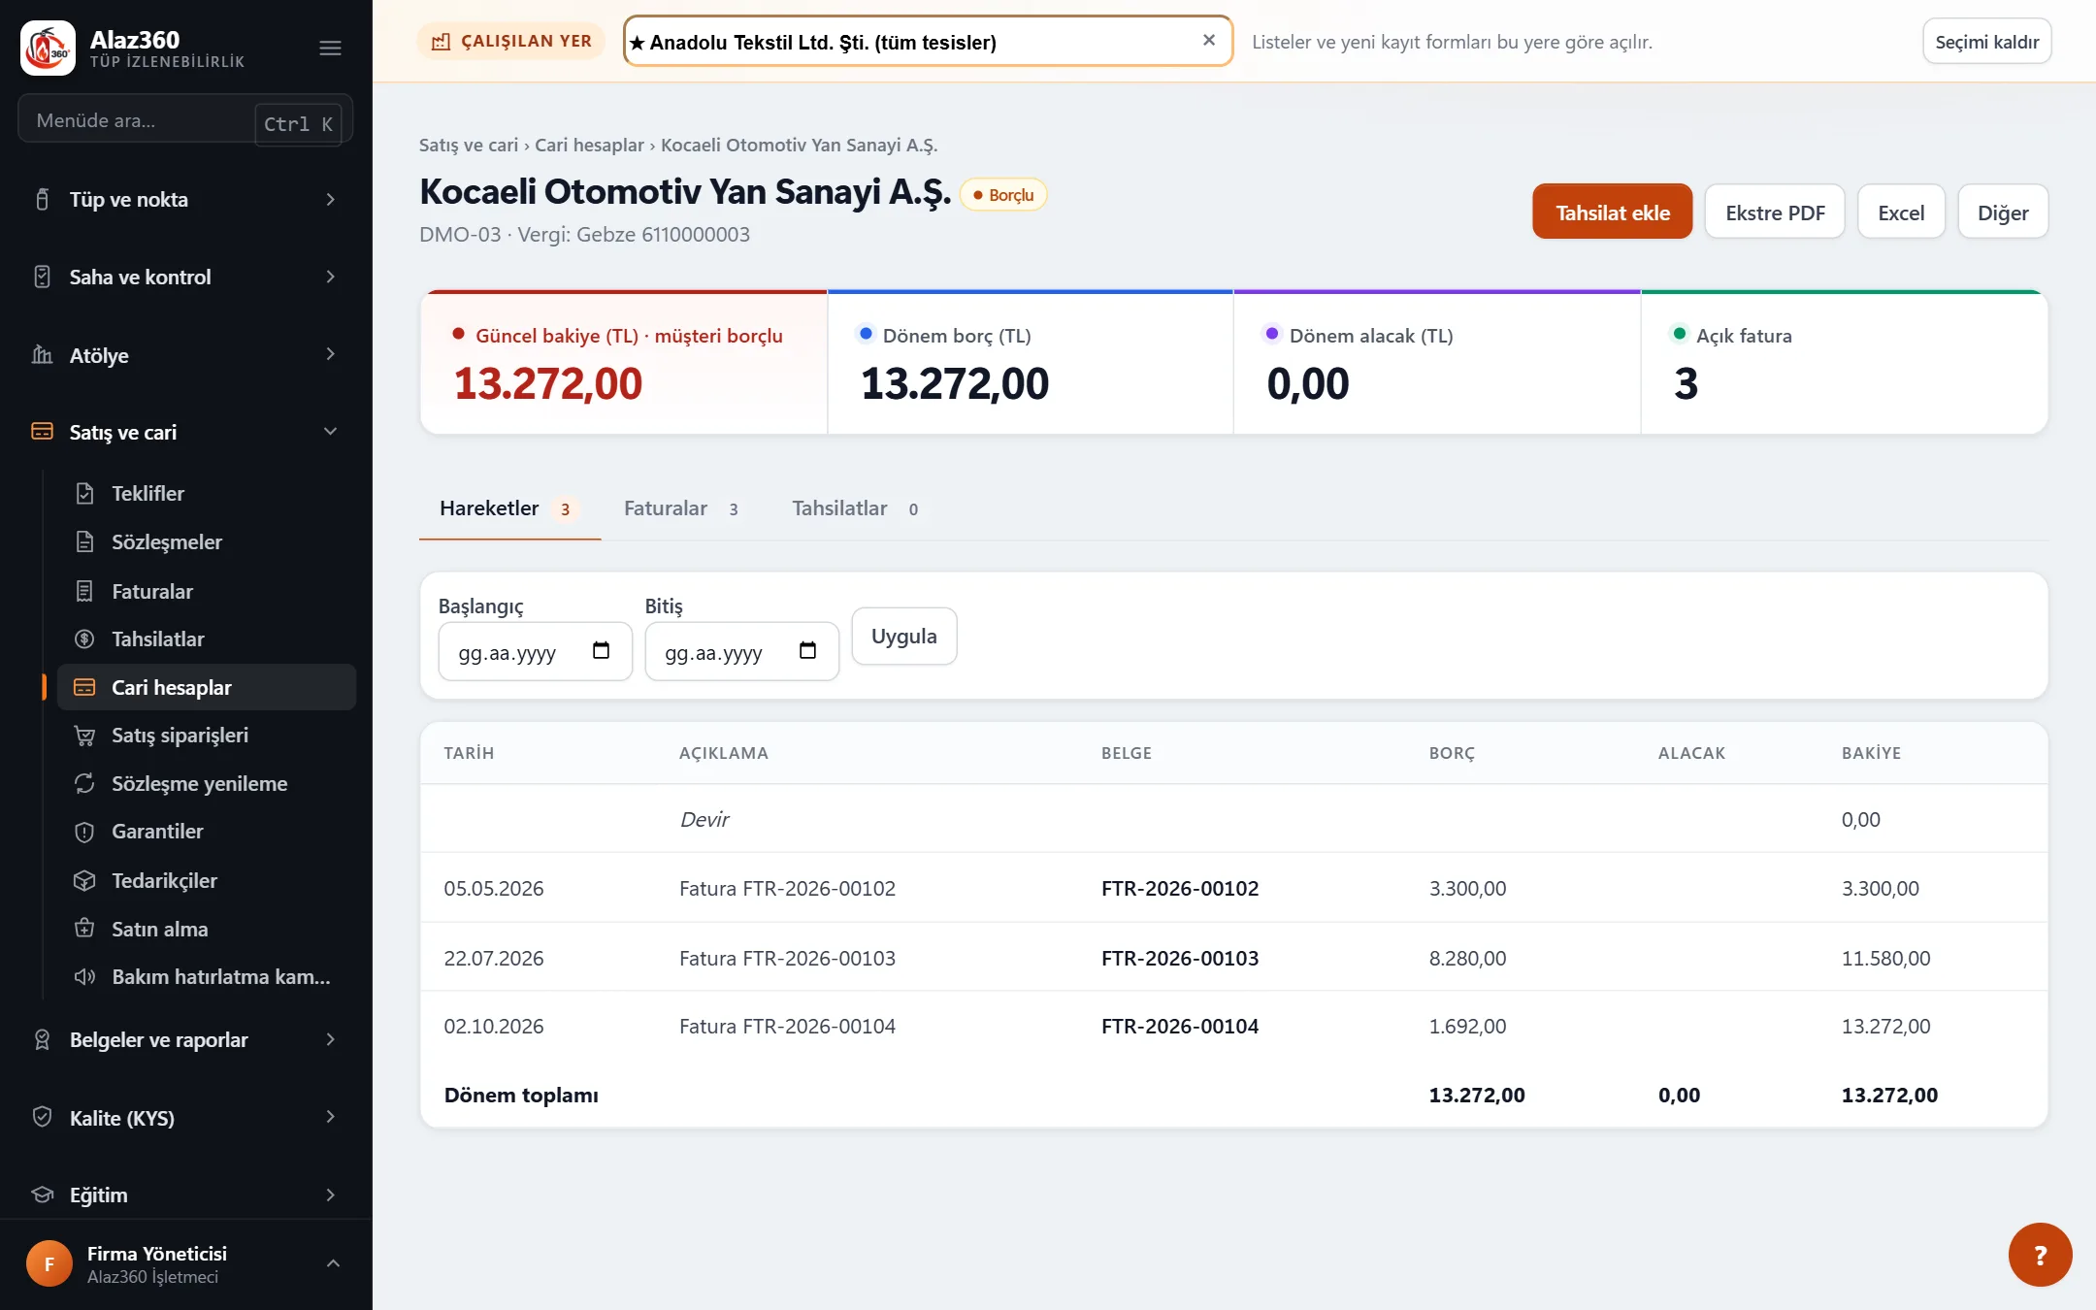This screenshot has width=2096, height=1310.
Task: Open the Çalışılan yer workplace selector
Action: pos(928,42)
